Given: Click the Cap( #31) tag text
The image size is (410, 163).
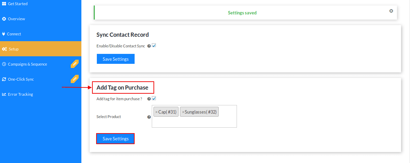Looking at the screenshot, I should 167,112.
